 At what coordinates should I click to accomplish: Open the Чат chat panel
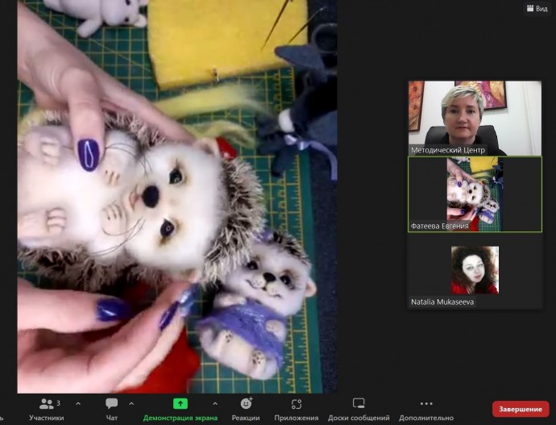(111, 408)
